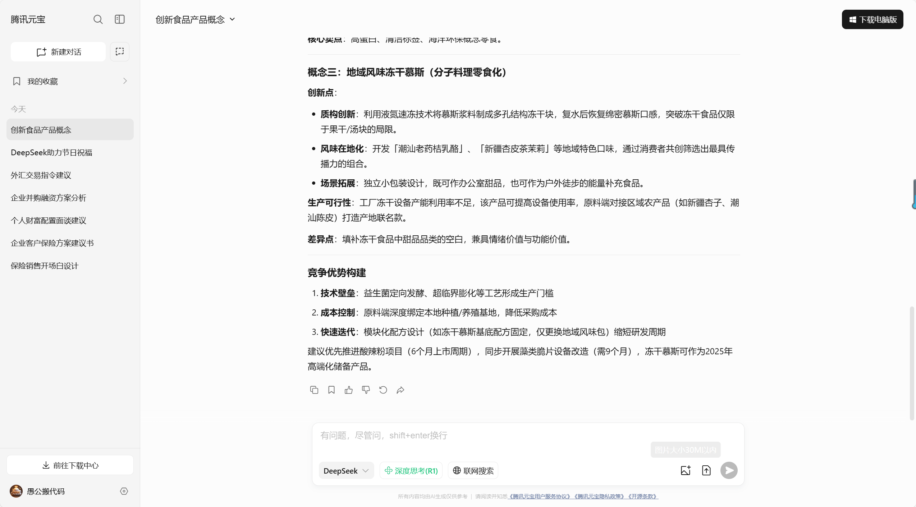Collapse the sidebar panel icon
The width and height of the screenshot is (916, 507).
[x=120, y=19]
